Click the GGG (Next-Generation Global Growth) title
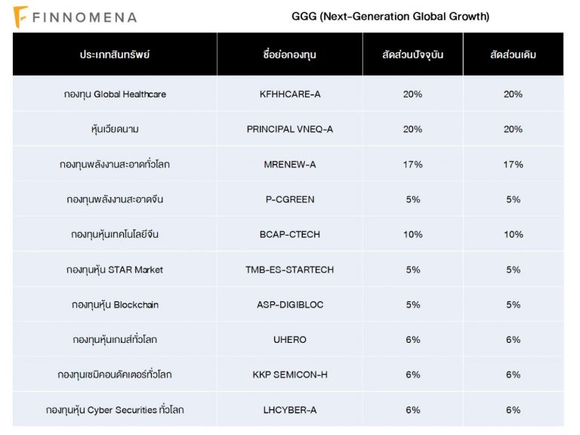 coord(390,17)
